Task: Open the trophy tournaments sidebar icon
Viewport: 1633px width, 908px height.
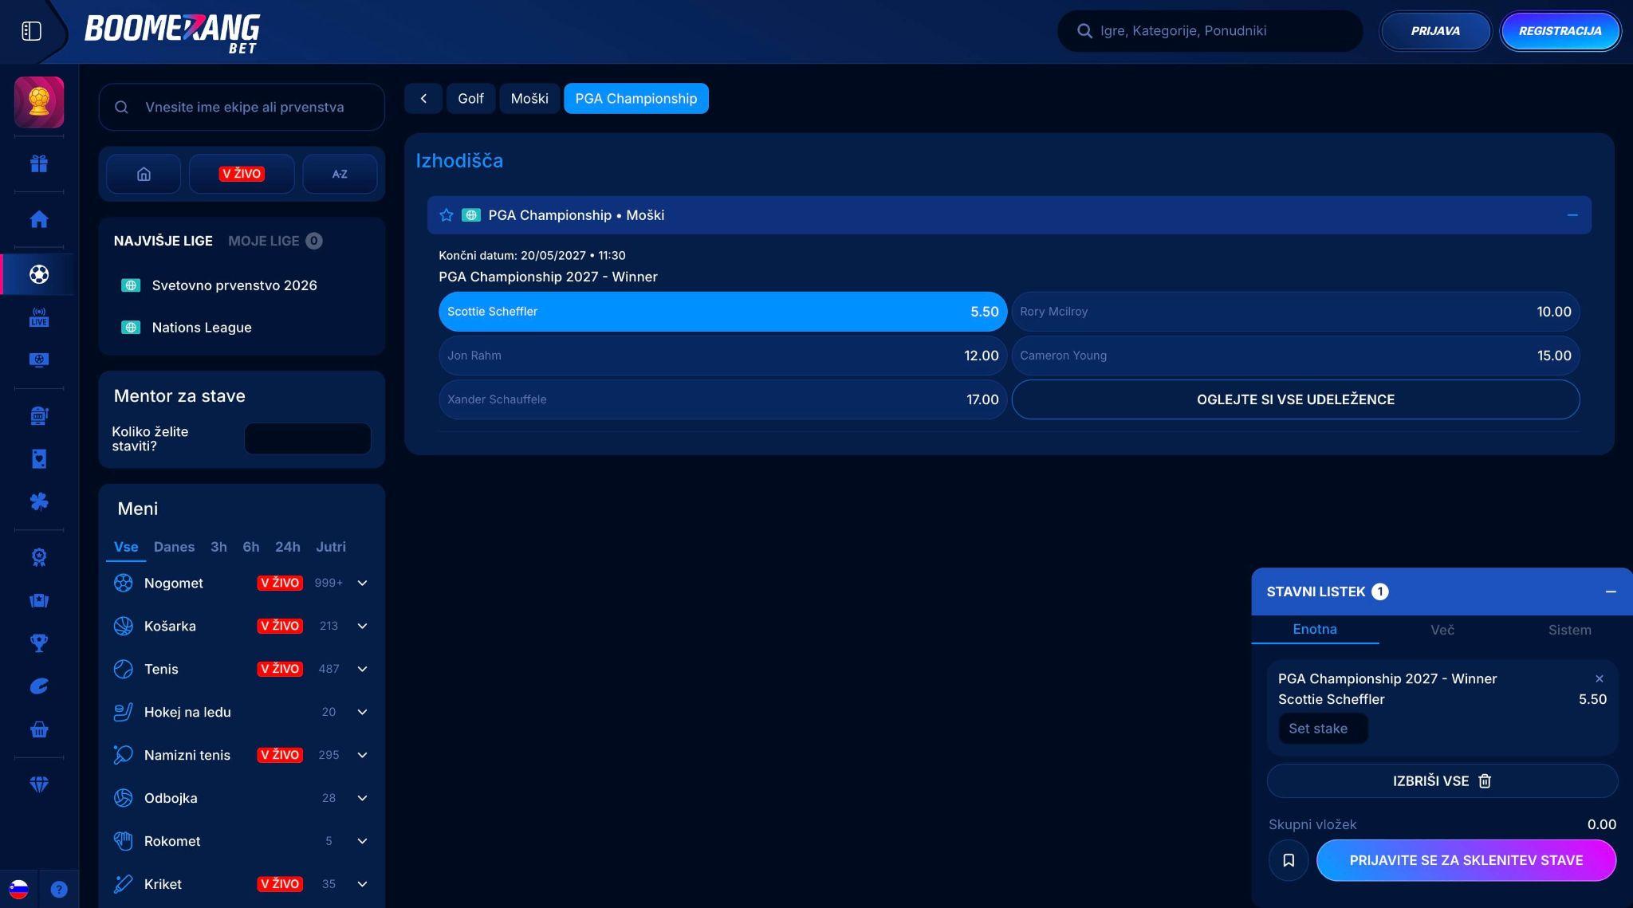Action: 39,643
